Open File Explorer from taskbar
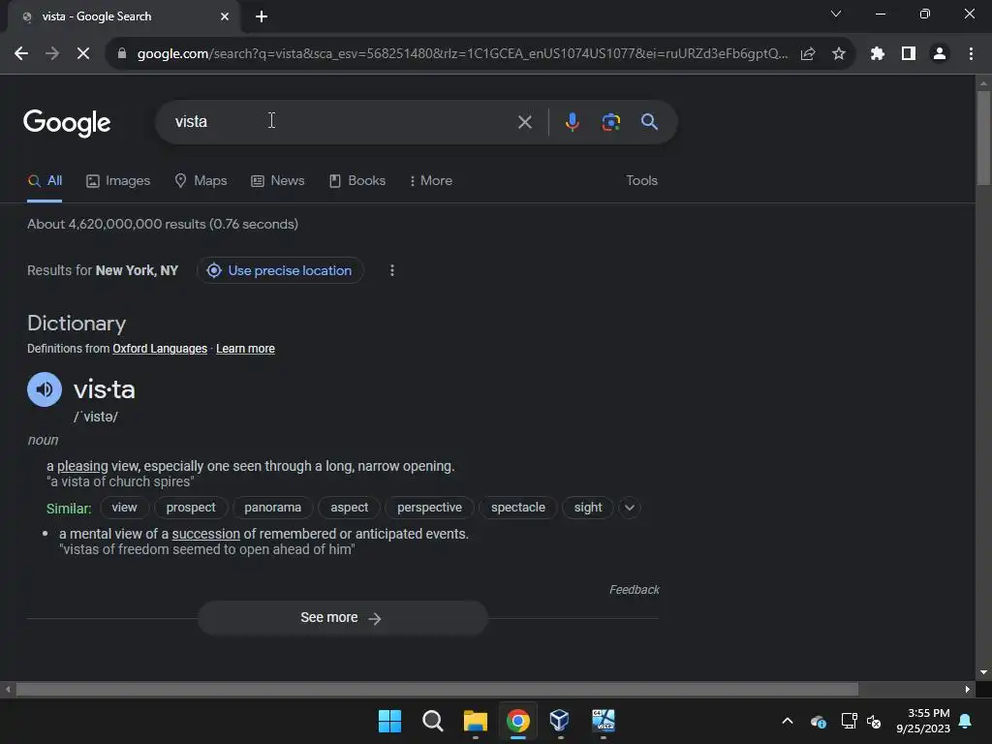The image size is (992, 744). click(475, 721)
